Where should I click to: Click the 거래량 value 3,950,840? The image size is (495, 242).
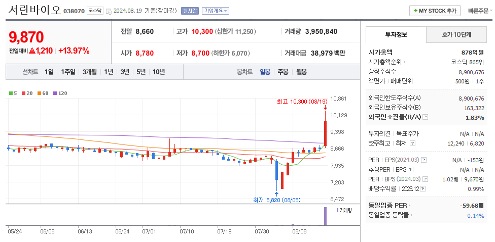click(x=321, y=31)
